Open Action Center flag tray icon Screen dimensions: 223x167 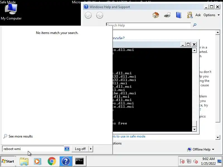pos(182,161)
